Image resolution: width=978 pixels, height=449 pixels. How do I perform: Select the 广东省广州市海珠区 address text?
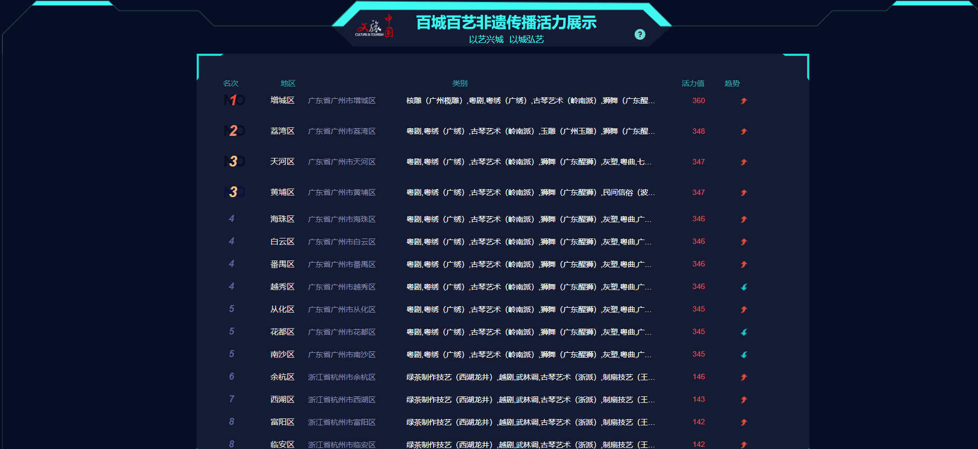pyautogui.click(x=342, y=219)
